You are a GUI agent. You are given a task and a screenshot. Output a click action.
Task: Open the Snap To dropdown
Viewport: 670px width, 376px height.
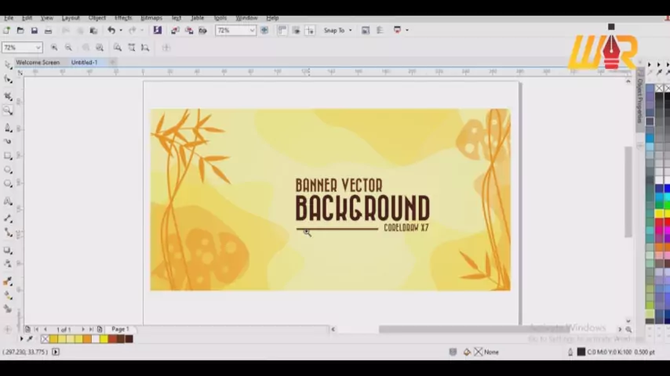pos(337,31)
